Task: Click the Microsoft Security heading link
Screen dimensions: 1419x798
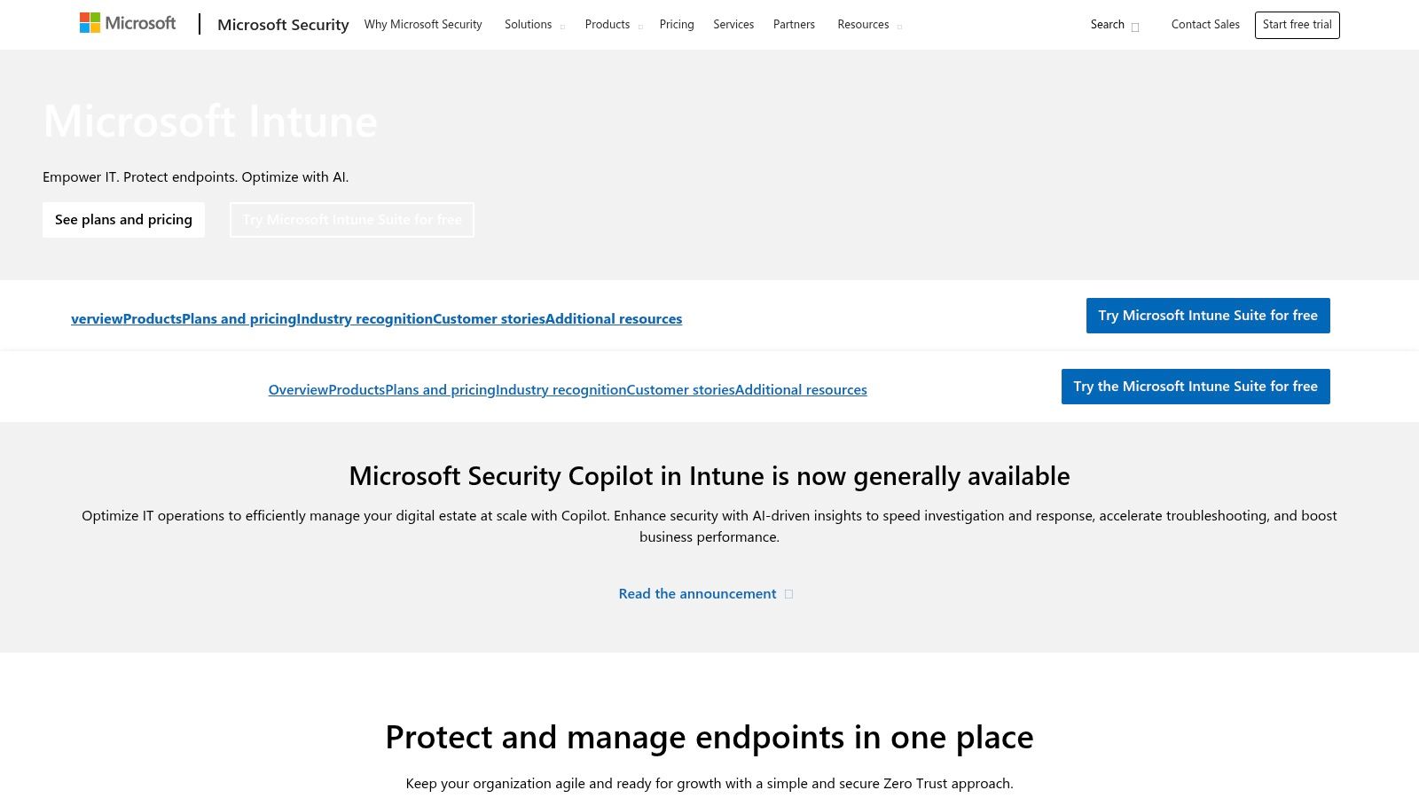Action: [x=283, y=24]
